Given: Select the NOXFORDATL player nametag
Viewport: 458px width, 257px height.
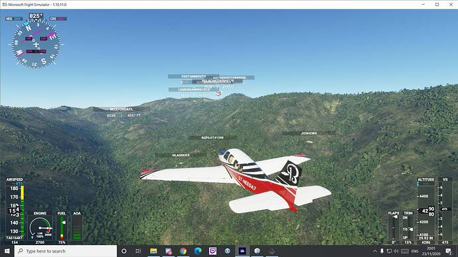Looking at the screenshot, I should coord(121,109).
